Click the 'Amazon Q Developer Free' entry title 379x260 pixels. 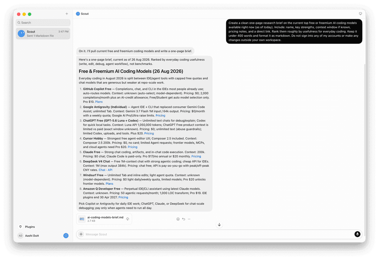(x=101, y=189)
